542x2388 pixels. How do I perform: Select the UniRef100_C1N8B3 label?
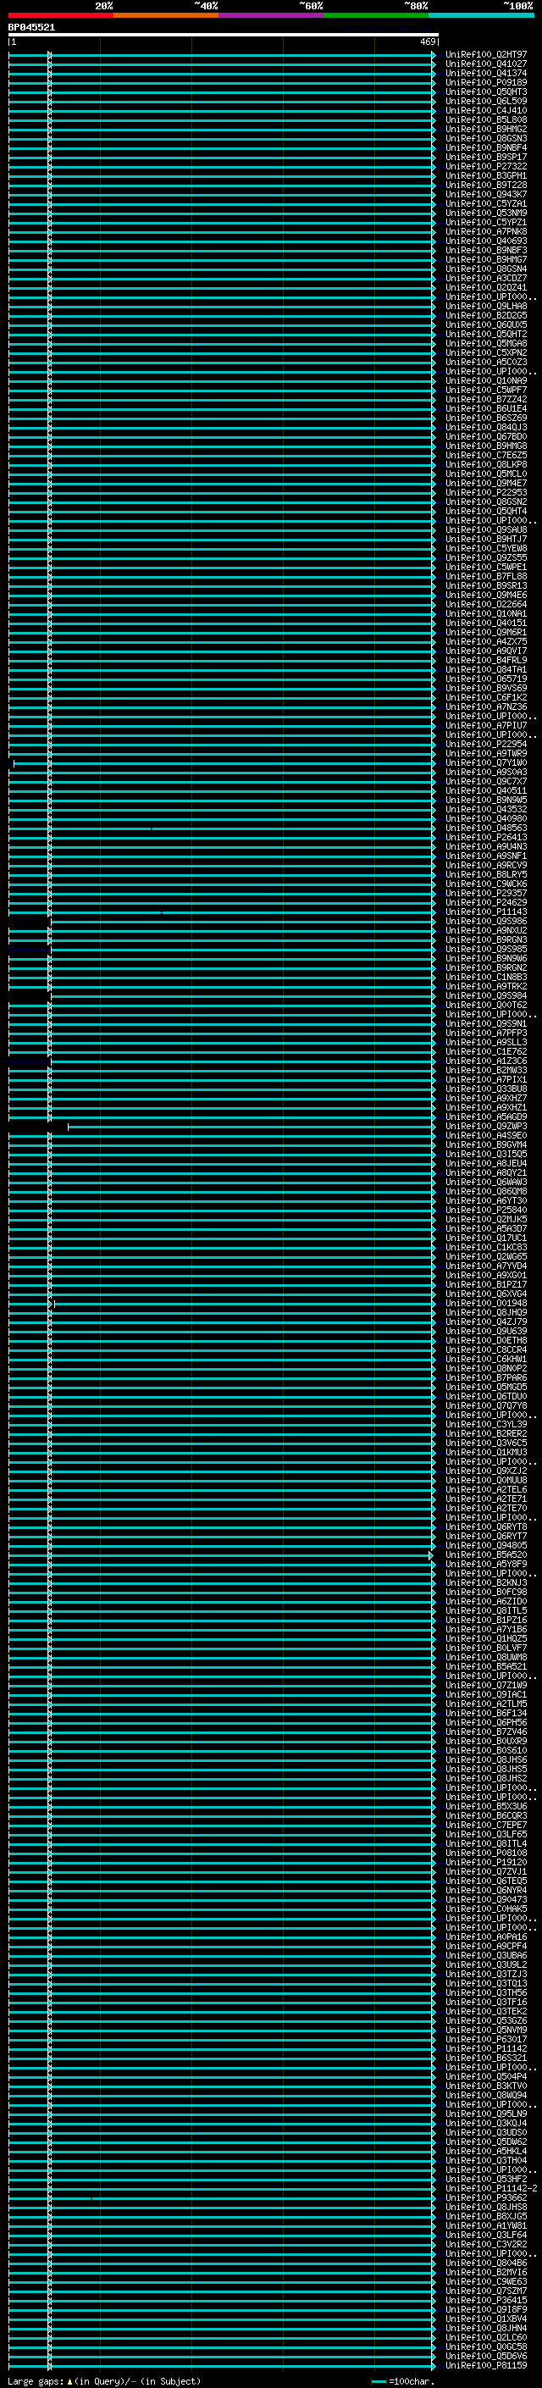(485, 977)
